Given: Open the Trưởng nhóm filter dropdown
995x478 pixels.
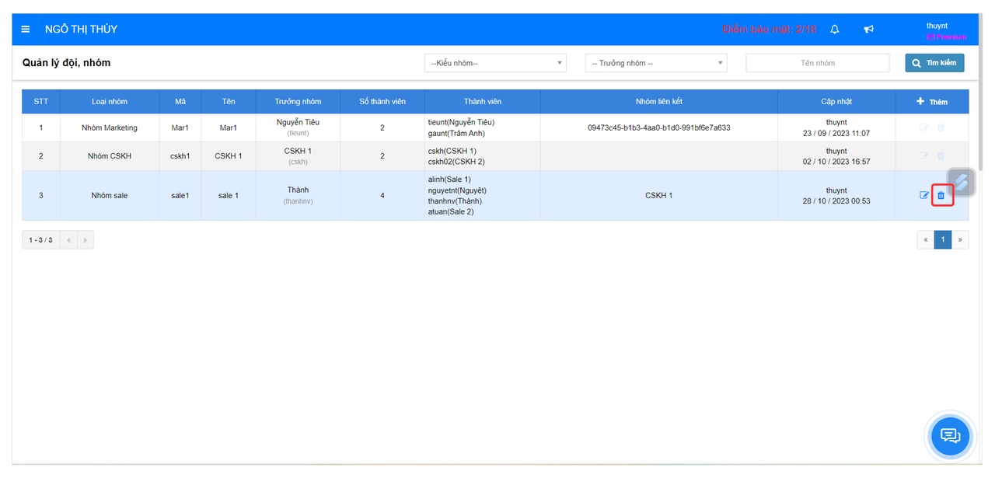Looking at the screenshot, I should (x=656, y=63).
